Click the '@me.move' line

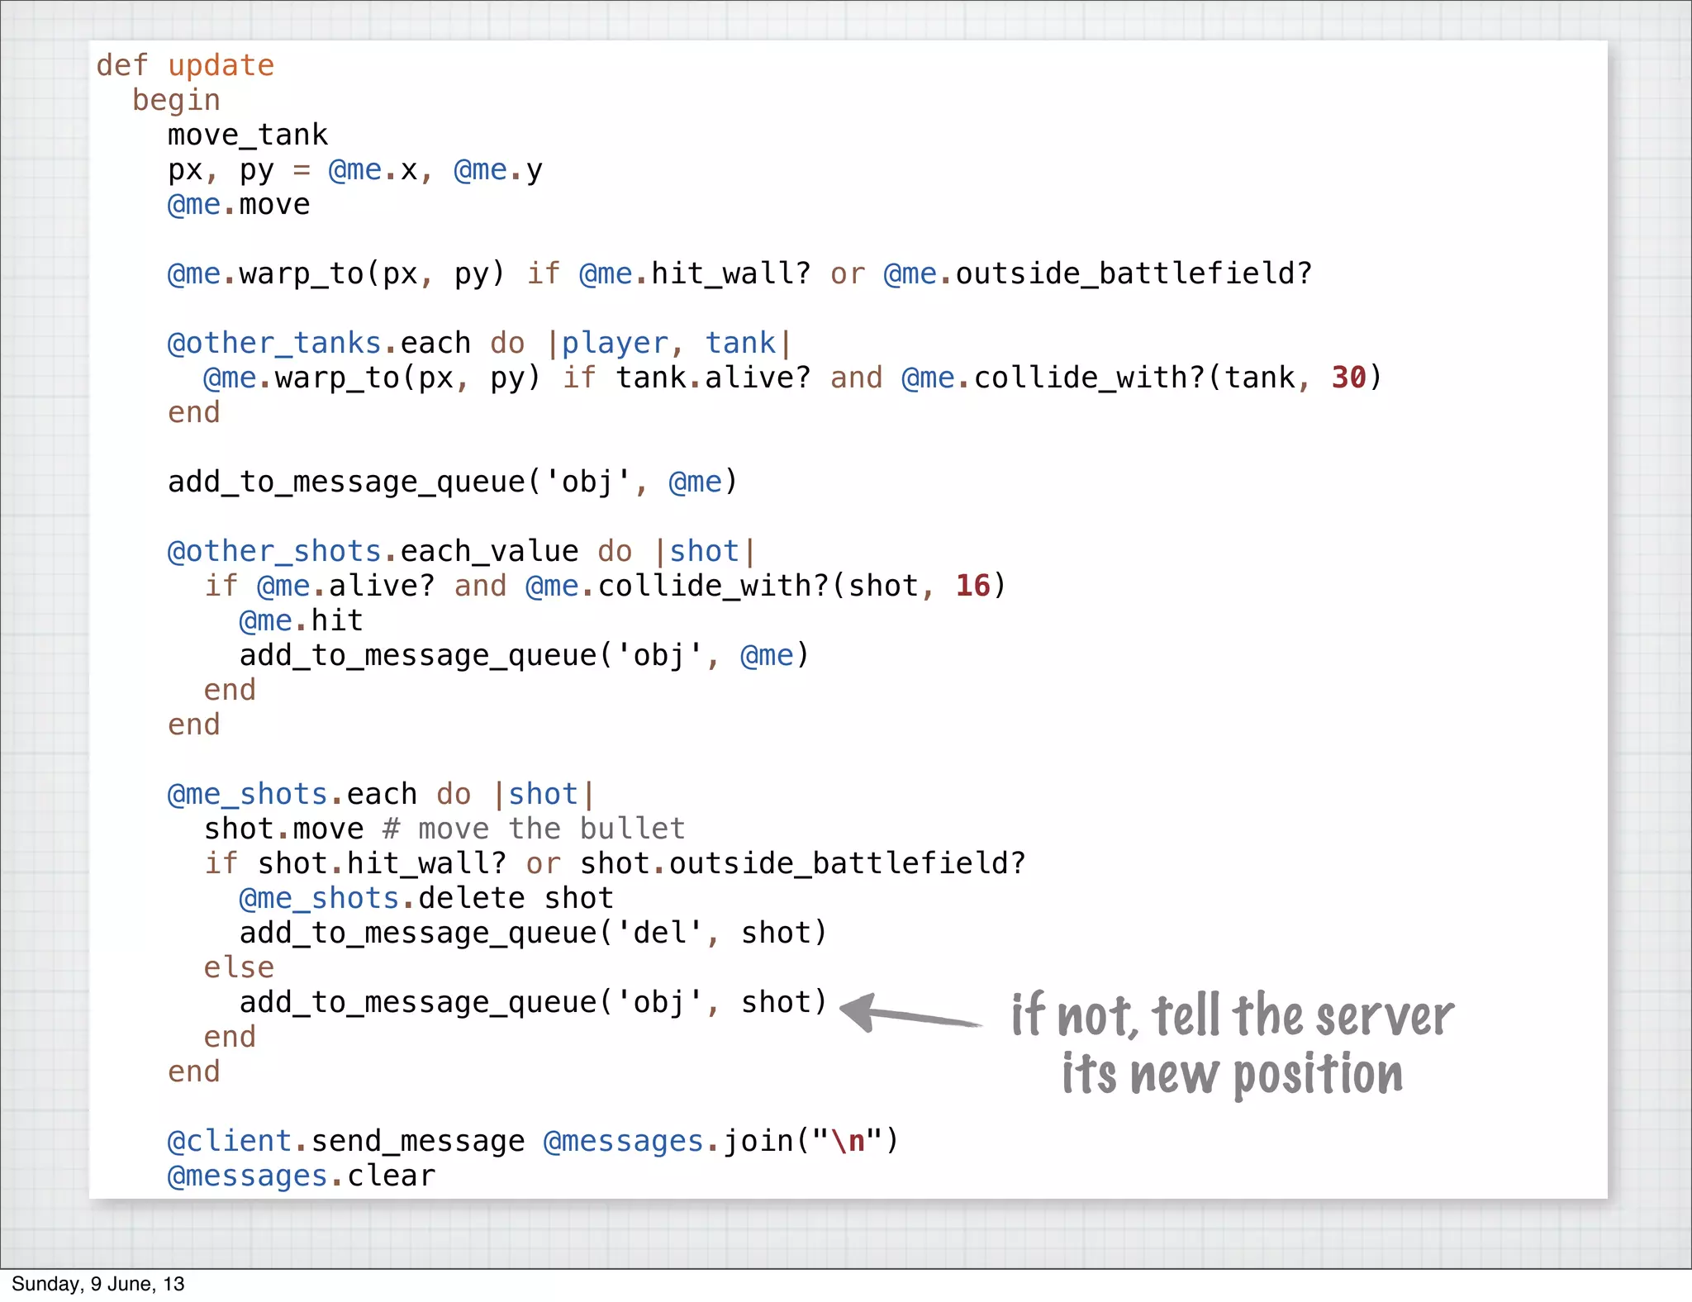(239, 204)
